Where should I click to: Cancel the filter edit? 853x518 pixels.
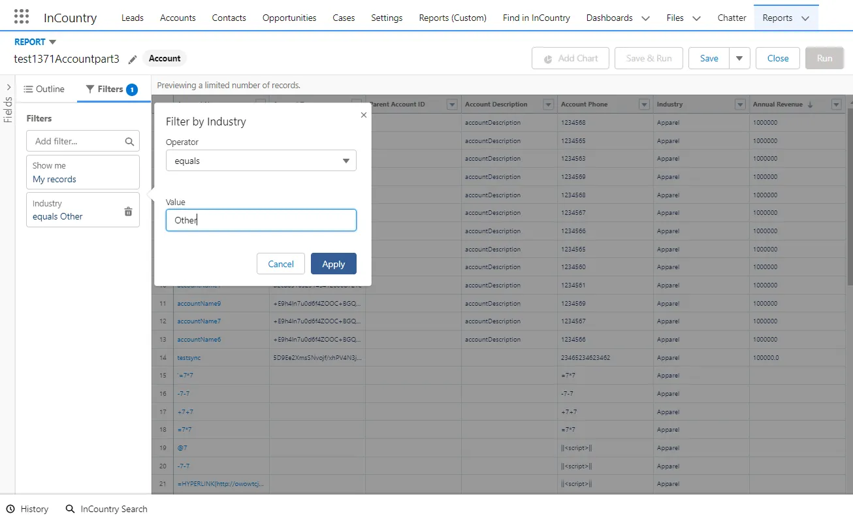tap(280, 264)
